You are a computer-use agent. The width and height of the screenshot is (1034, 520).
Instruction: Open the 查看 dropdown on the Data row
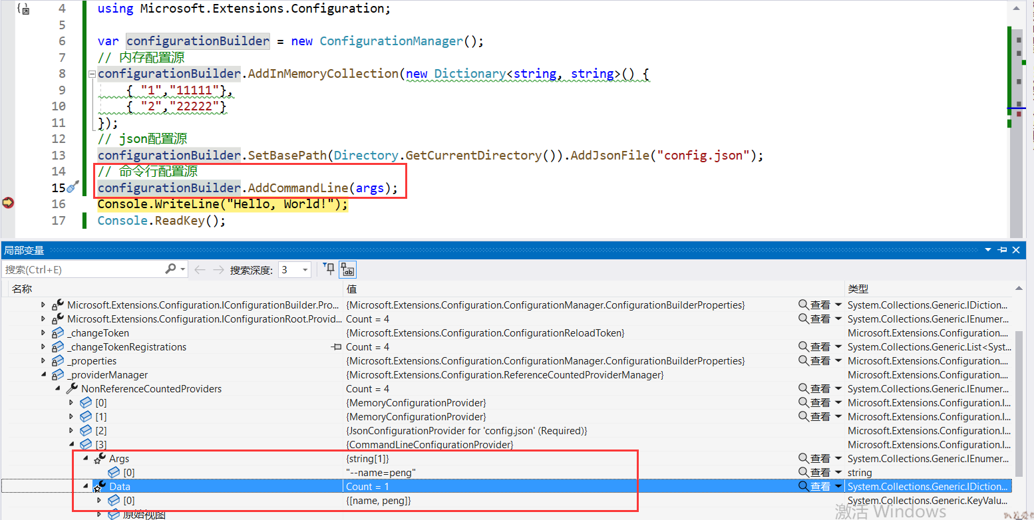tap(838, 487)
